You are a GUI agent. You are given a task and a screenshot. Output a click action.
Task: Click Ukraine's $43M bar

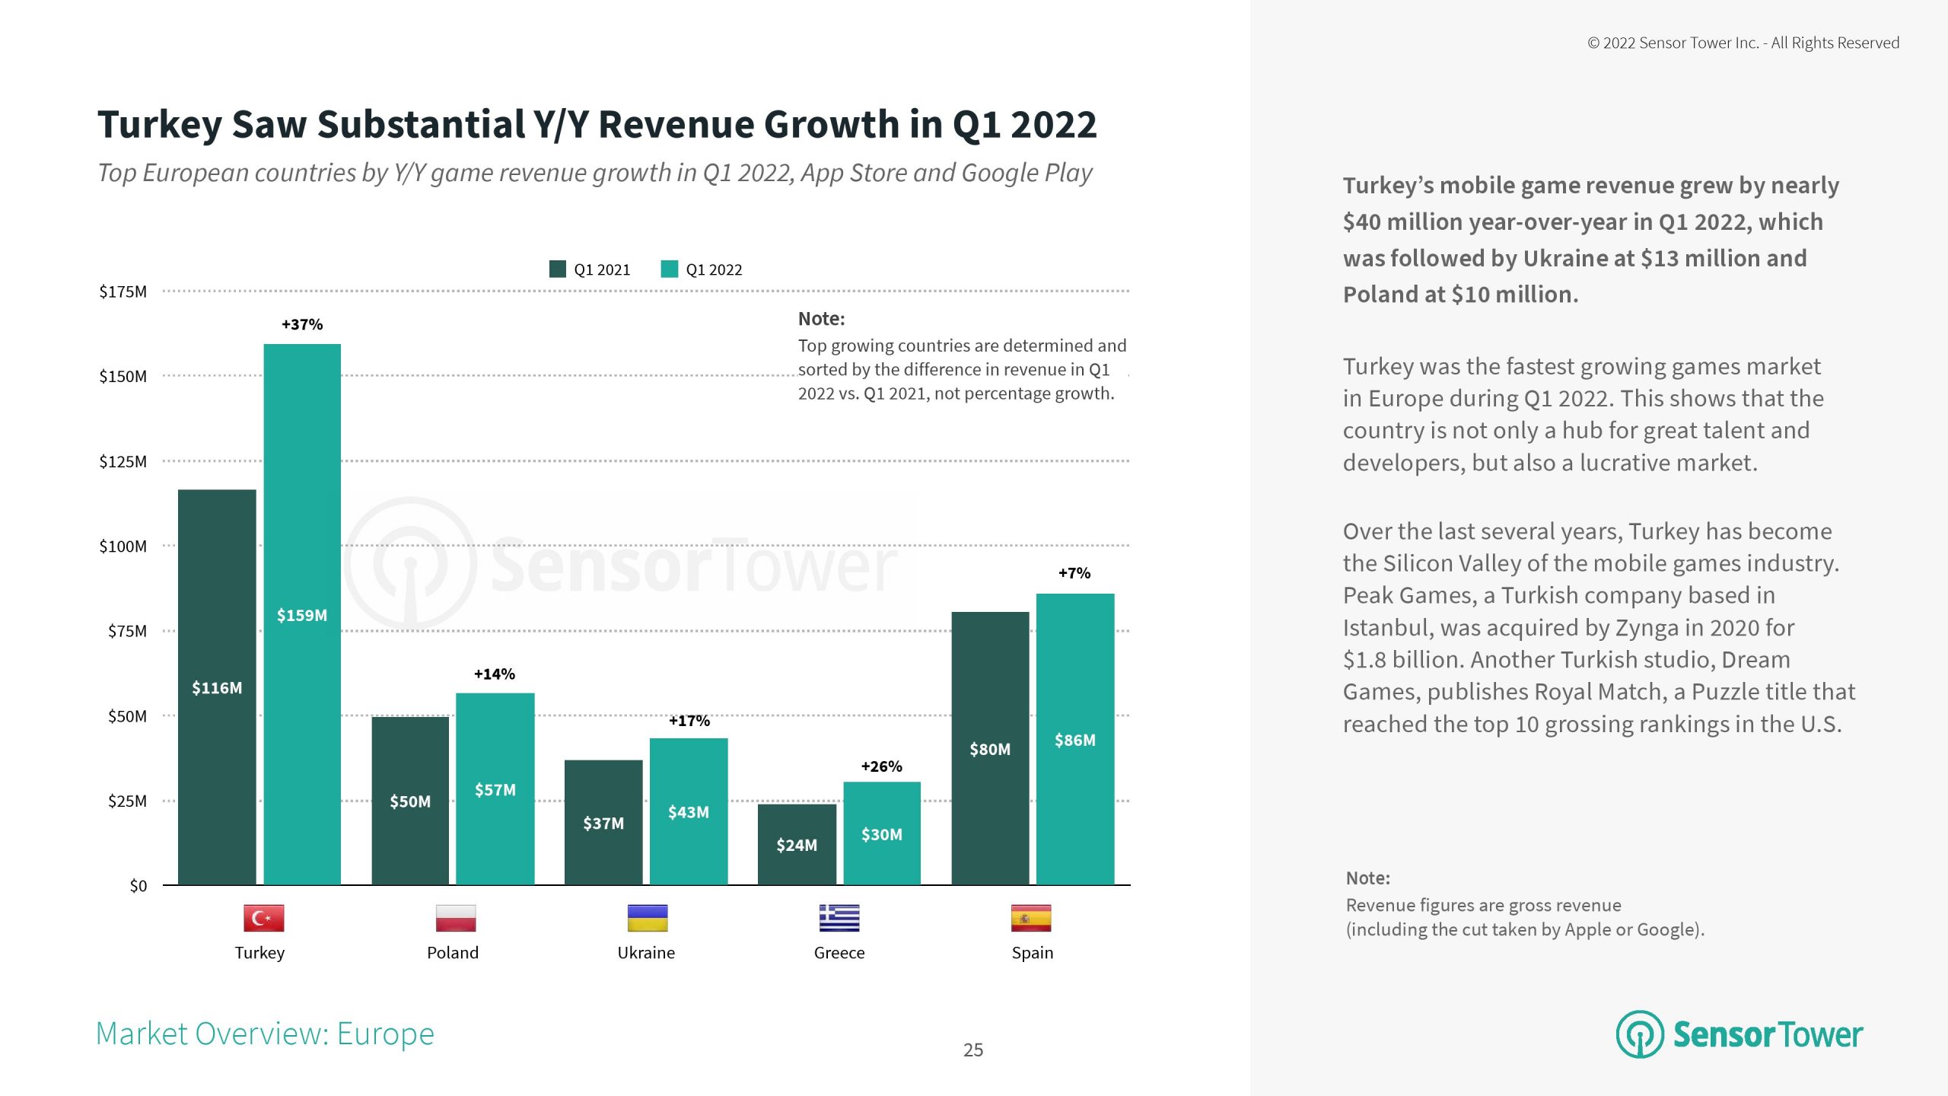689,811
